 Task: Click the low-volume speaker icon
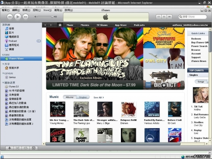[35, 17]
